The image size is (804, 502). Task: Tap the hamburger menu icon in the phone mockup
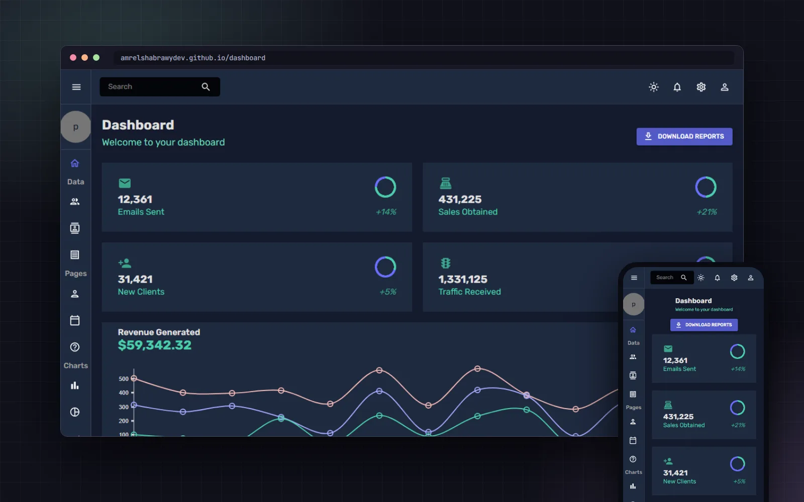click(x=634, y=278)
